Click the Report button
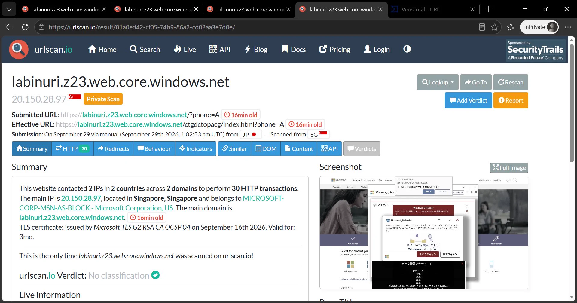Image resolution: width=577 pixels, height=303 pixels. [x=511, y=100]
